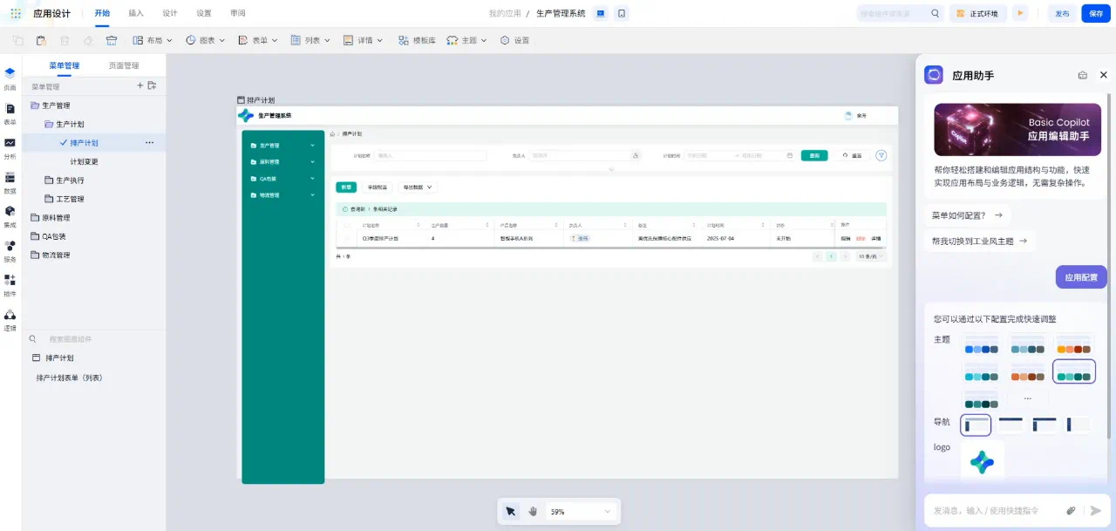Click the paste icon in toolbar
Screen dimensions: 1116x531
tap(41, 40)
